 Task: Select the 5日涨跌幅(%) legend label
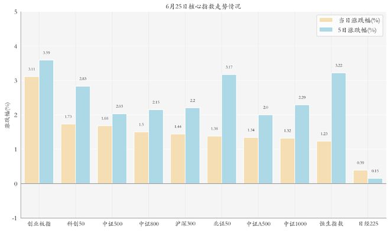(357, 30)
